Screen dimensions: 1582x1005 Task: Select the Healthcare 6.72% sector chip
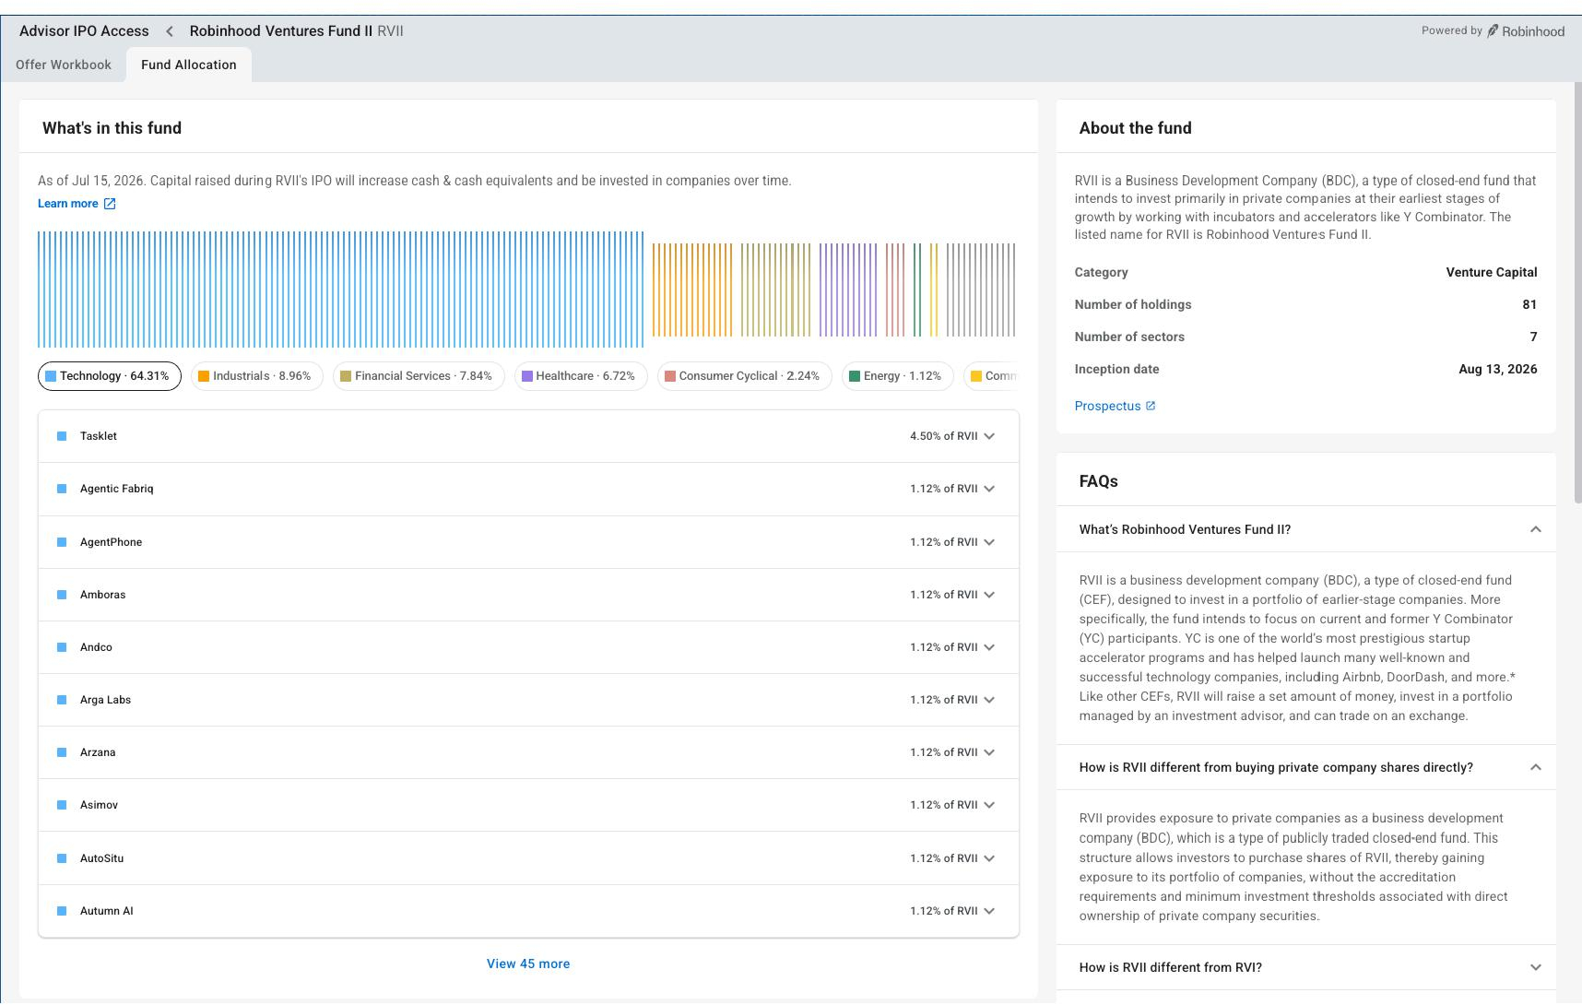pos(581,376)
